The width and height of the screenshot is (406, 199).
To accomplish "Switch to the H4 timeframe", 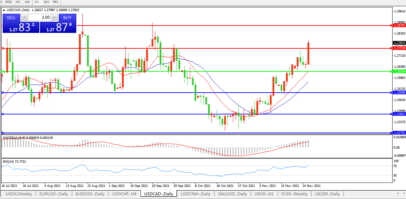I will pos(27,2).
